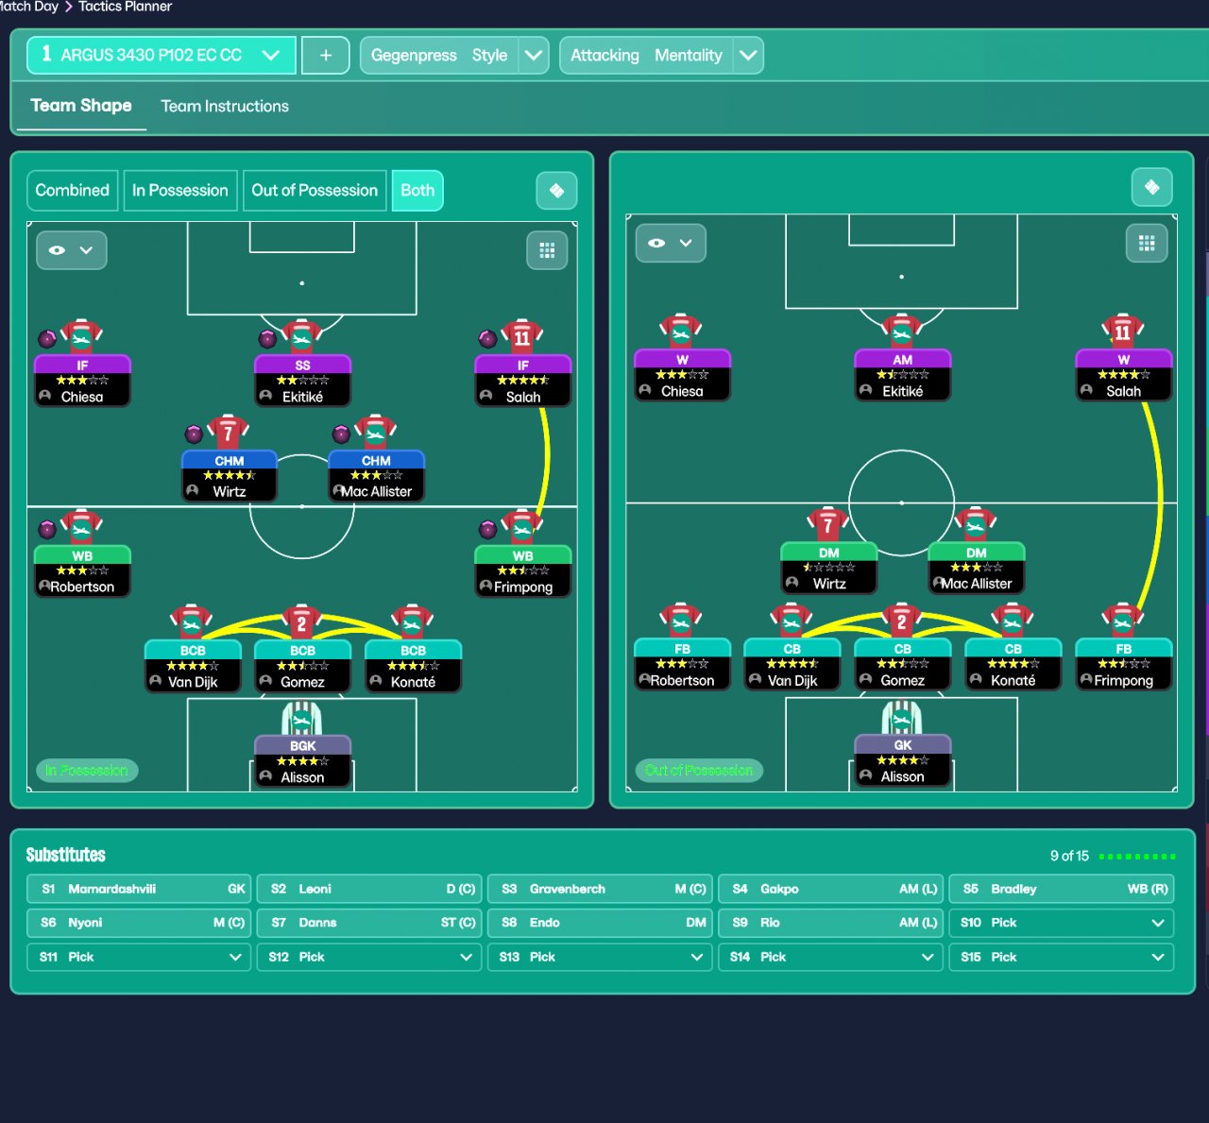Select the In Possession view toggle
This screenshot has width=1209, height=1123.
pos(180,191)
